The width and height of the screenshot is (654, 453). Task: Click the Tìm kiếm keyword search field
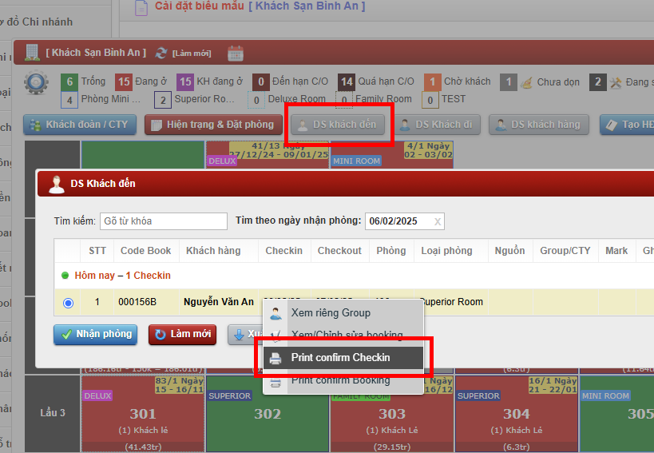coord(164,221)
